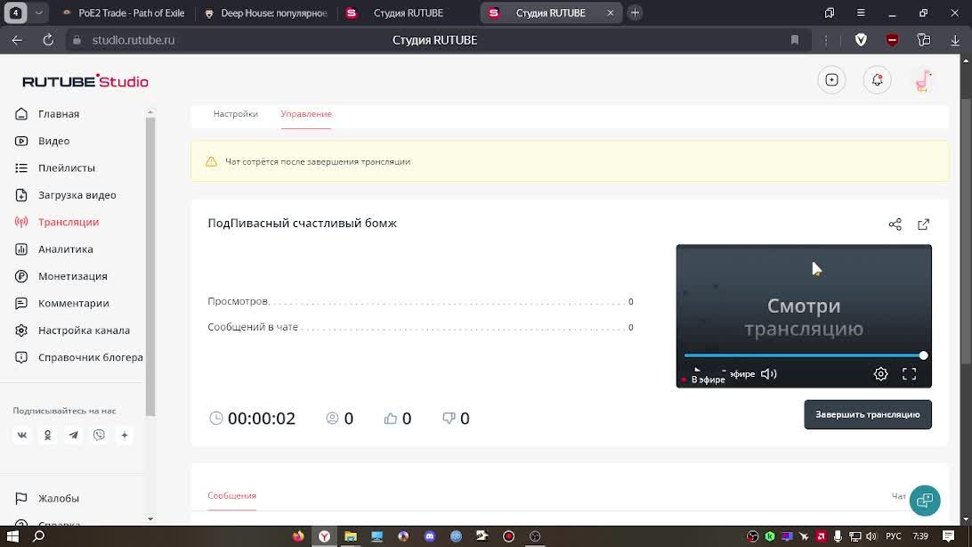Click the viewers count icon
This screenshot has height=547, width=972.
point(332,419)
